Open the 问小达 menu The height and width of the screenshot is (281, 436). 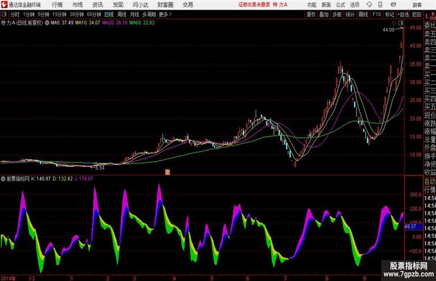tap(140, 5)
